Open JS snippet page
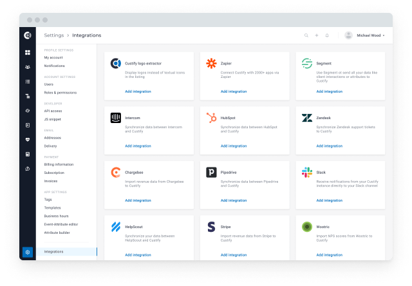Image resolution: width=412 pixels, height=286 pixels. pos(53,119)
